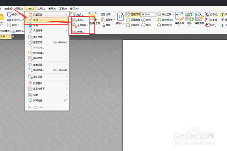The width and height of the screenshot is (227, 151).
Task: Open the Edit (编辑(E)) menu
Action: [x=8, y=9]
